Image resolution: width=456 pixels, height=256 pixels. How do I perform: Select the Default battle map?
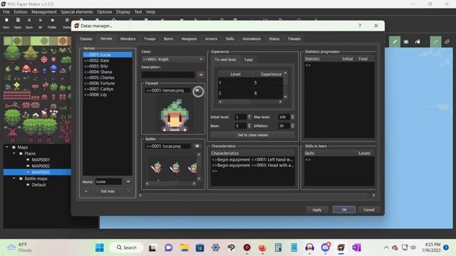pos(38,185)
